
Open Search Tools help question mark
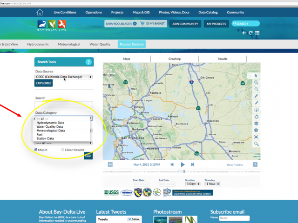coord(88,62)
